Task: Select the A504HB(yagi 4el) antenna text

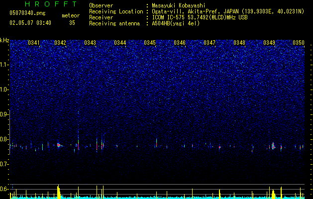Action: pos(176,23)
